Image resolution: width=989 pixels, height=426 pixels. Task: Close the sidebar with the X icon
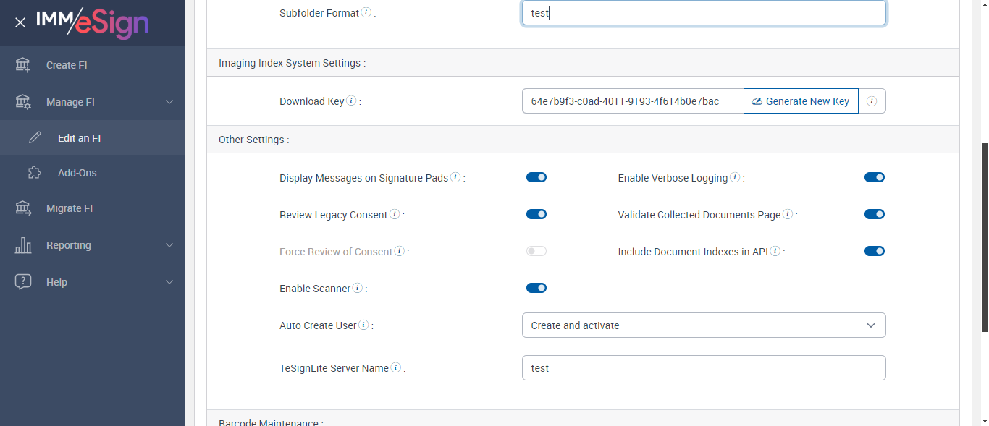pos(20,22)
